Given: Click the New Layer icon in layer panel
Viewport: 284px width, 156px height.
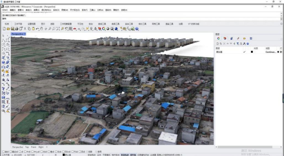Looking at the screenshot, I should click(x=217, y=44).
